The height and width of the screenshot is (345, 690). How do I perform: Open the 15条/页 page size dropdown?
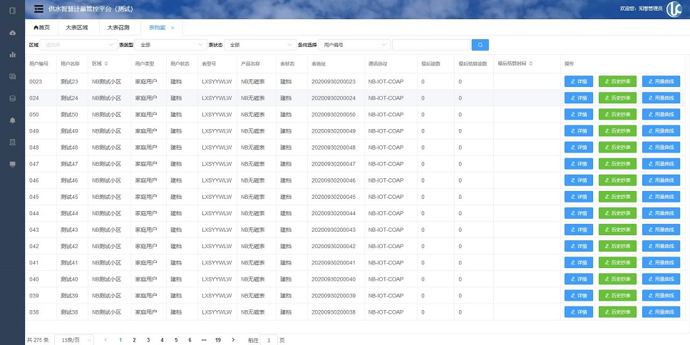click(x=74, y=340)
